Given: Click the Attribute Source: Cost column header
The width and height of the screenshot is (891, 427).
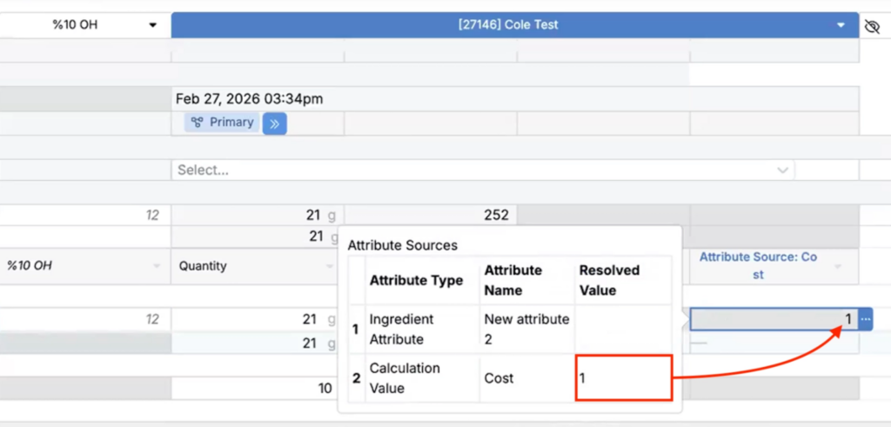Looking at the screenshot, I should (758, 265).
